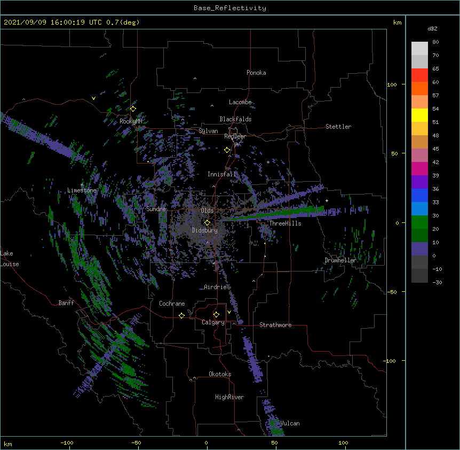Select the magenta 42 dBZ color swatch

pyautogui.click(x=419, y=168)
